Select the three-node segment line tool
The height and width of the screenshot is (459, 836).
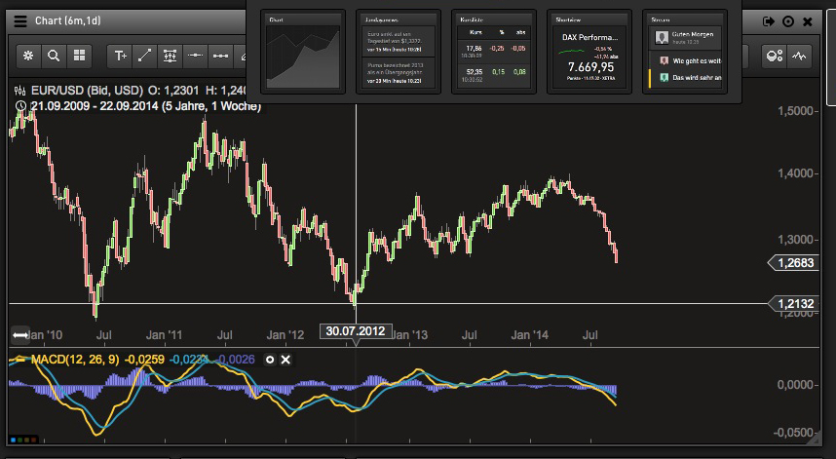(x=221, y=56)
